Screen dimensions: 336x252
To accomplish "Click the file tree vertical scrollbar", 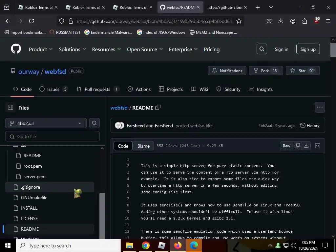I will point(102,215).
